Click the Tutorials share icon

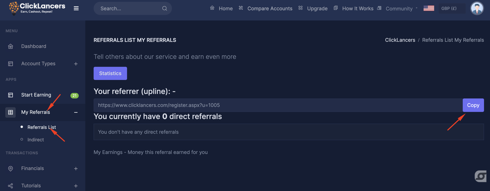click(x=10, y=186)
